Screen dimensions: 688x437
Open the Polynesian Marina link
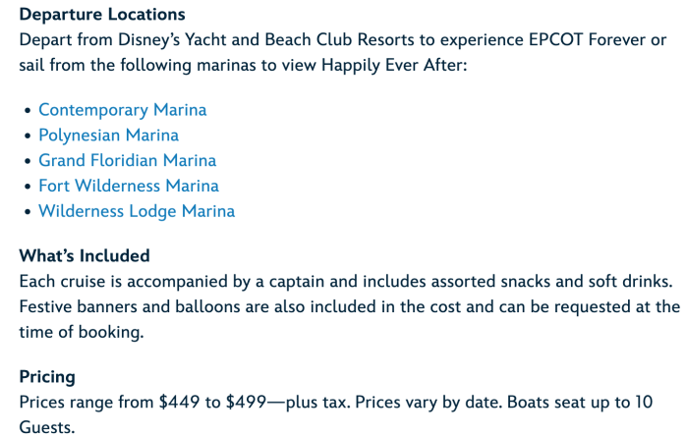click(108, 136)
